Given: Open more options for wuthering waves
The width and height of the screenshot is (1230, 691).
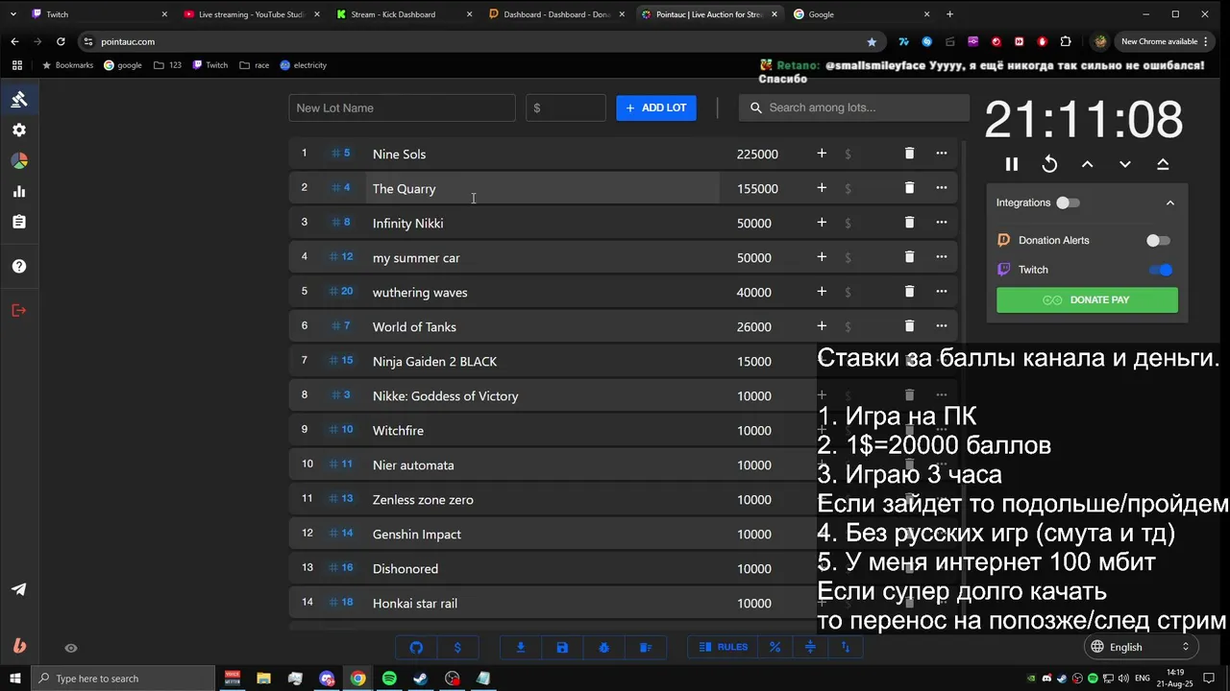Looking at the screenshot, I should pyautogui.click(x=942, y=292).
